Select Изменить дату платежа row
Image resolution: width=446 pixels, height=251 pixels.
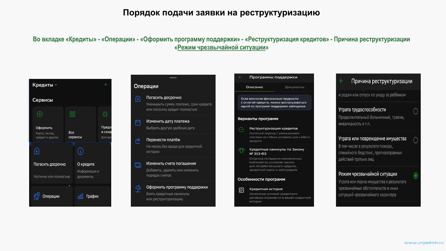(x=173, y=124)
